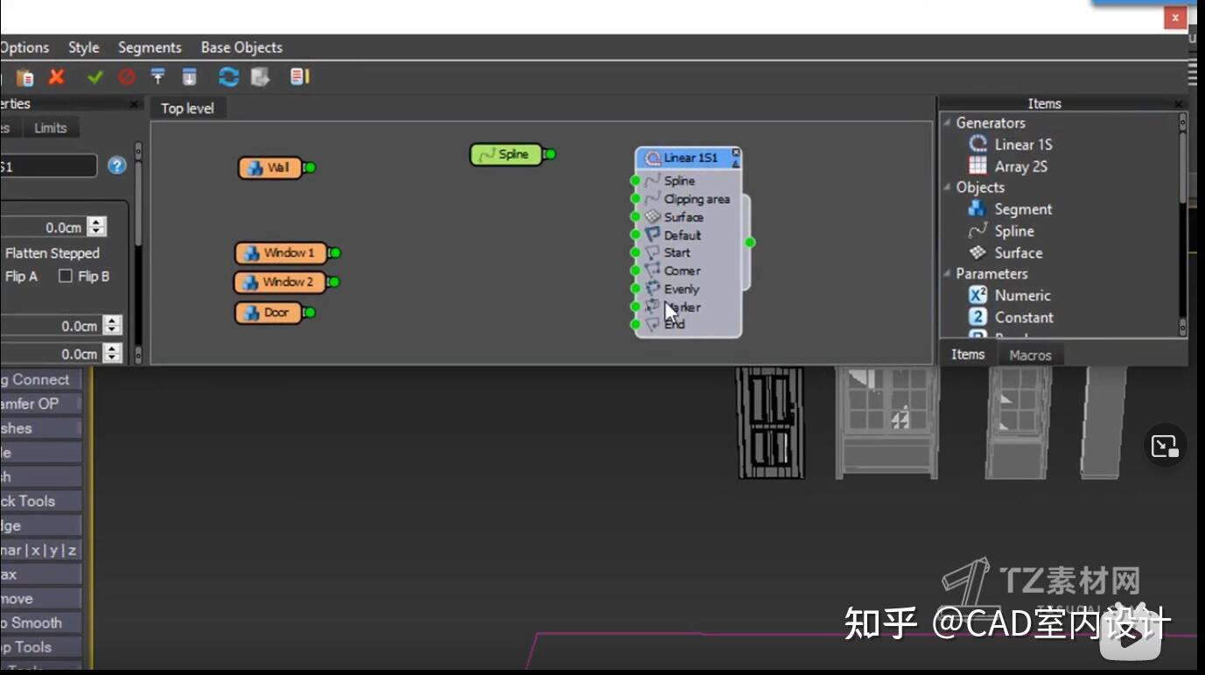This screenshot has width=1205, height=675.
Task: Click the green check validation icon on toolbar
Action: tap(95, 76)
